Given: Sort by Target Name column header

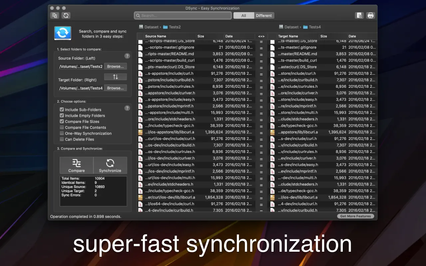Looking at the screenshot, I should click(x=298, y=36).
